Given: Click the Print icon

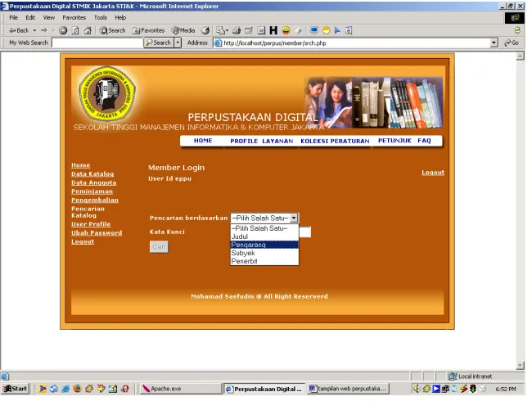Looking at the screenshot, I should [x=237, y=30].
